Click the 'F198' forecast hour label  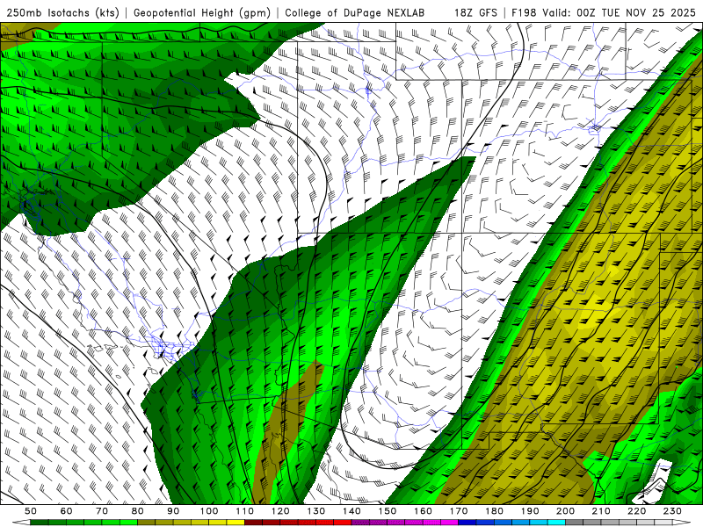click(524, 12)
